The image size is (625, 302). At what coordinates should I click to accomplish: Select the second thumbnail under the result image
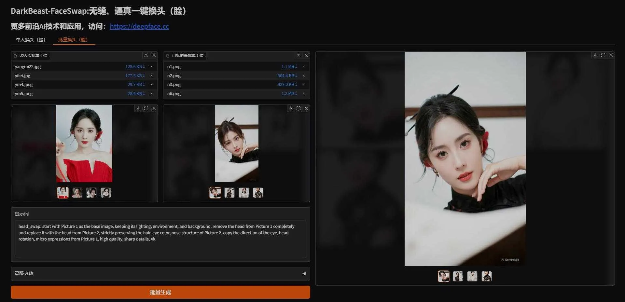pyautogui.click(x=458, y=276)
